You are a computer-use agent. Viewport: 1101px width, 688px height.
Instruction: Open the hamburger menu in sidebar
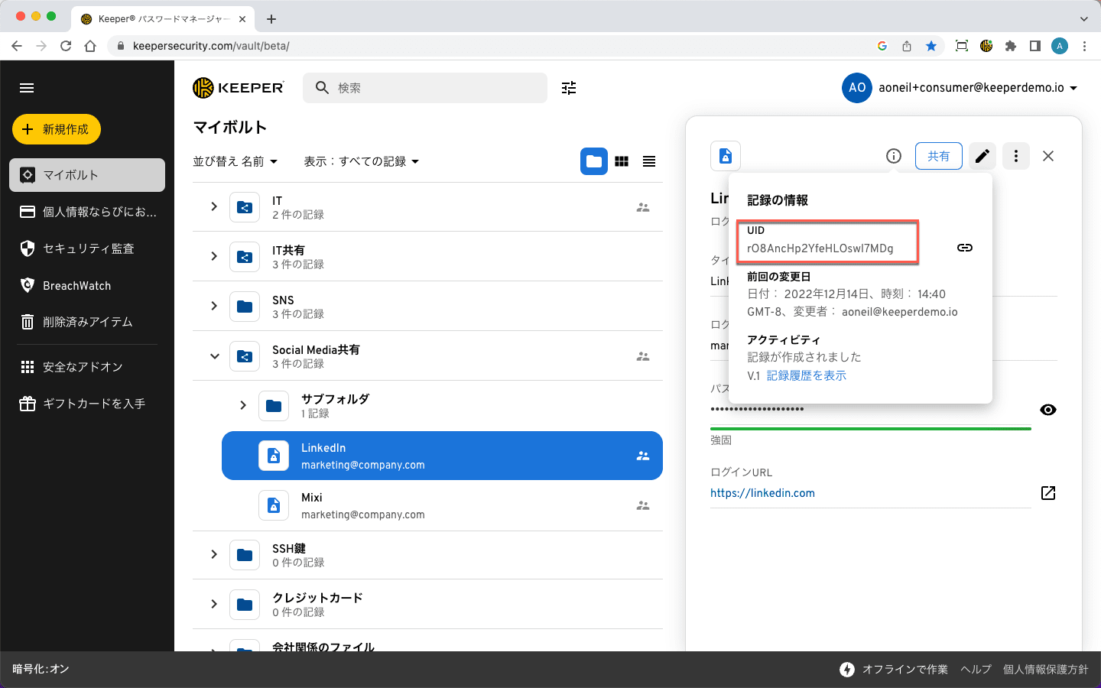pos(27,88)
